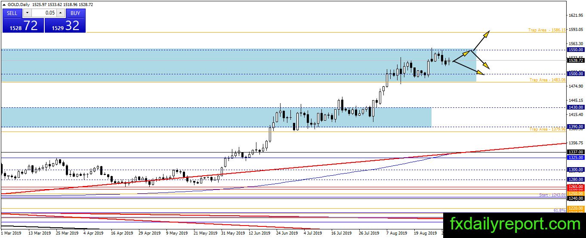The height and width of the screenshot is (238, 586).
Task: Select the Trap Area - 1586.15 text
Action: tap(547, 30)
